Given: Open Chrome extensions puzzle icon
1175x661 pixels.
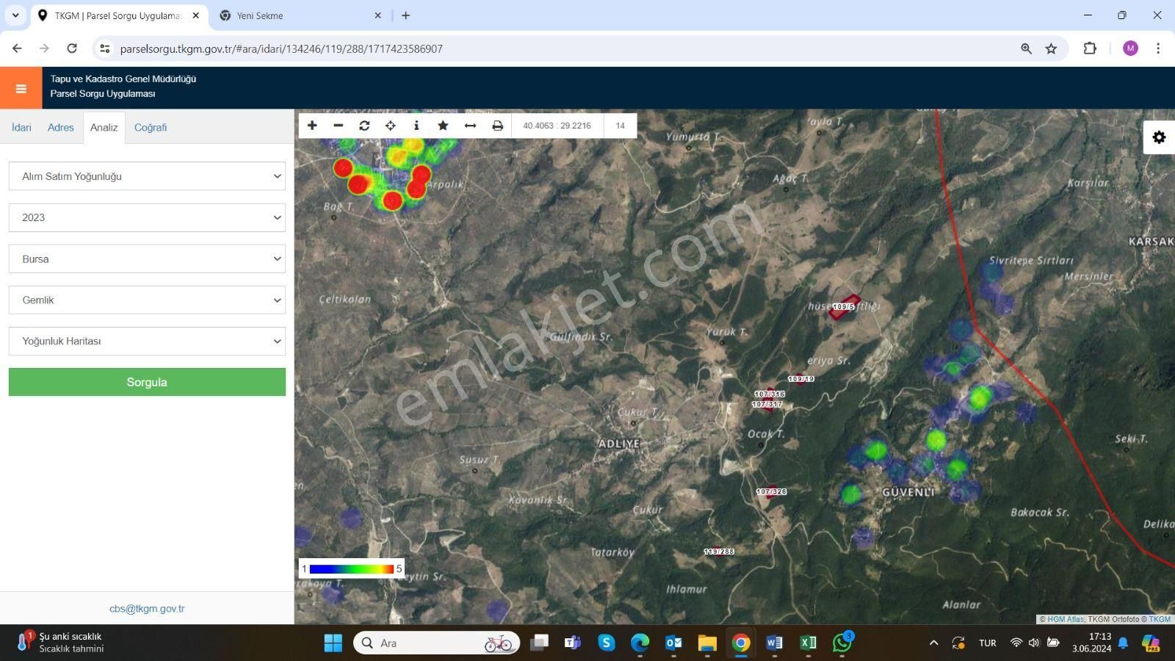Looking at the screenshot, I should click(x=1090, y=48).
